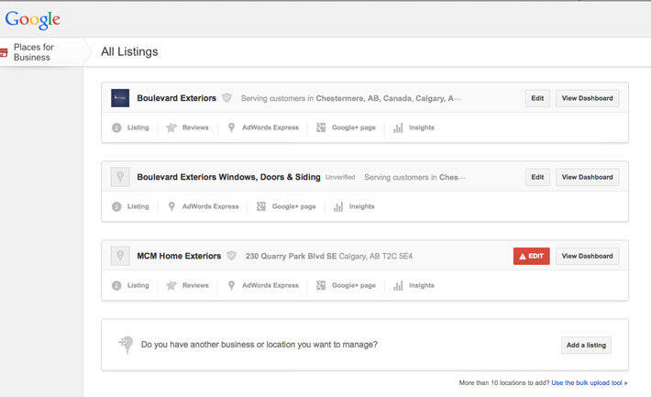Click MCM Home Exteriors placeholder pin thumbnail
The height and width of the screenshot is (397, 651).
click(120, 256)
